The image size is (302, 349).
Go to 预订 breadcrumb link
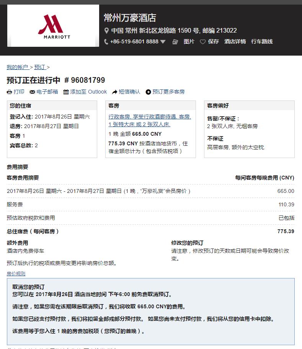(40, 67)
